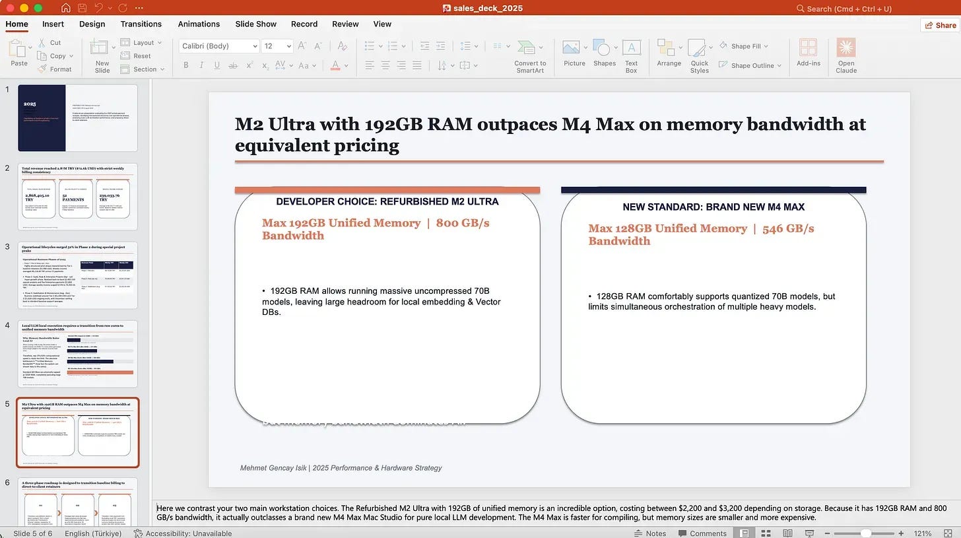The height and width of the screenshot is (538, 961).
Task: Save the presentation with the disk icon
Action: tap(83, 9)
